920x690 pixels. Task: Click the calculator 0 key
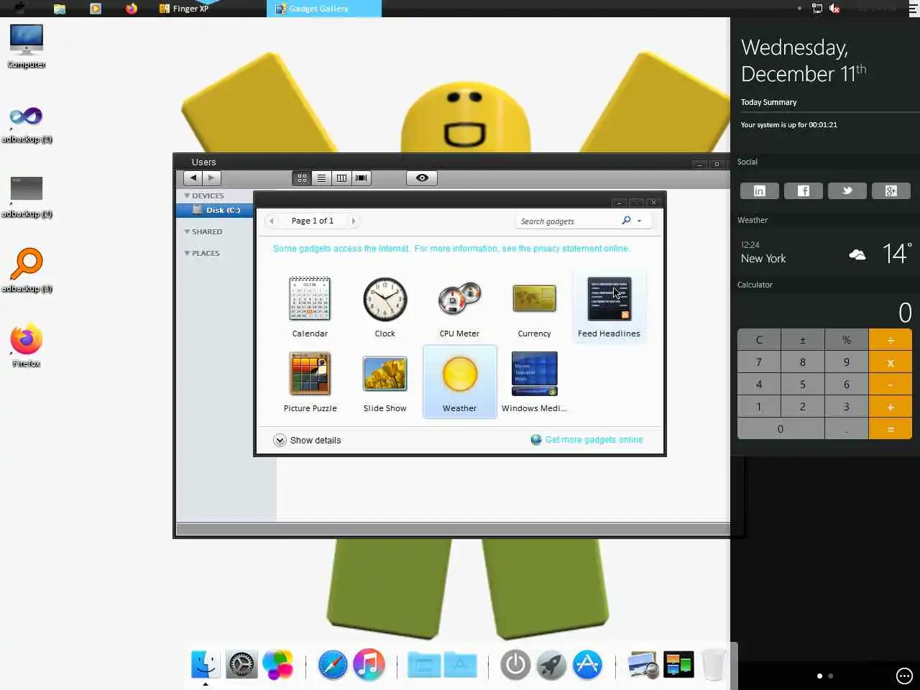781,429
